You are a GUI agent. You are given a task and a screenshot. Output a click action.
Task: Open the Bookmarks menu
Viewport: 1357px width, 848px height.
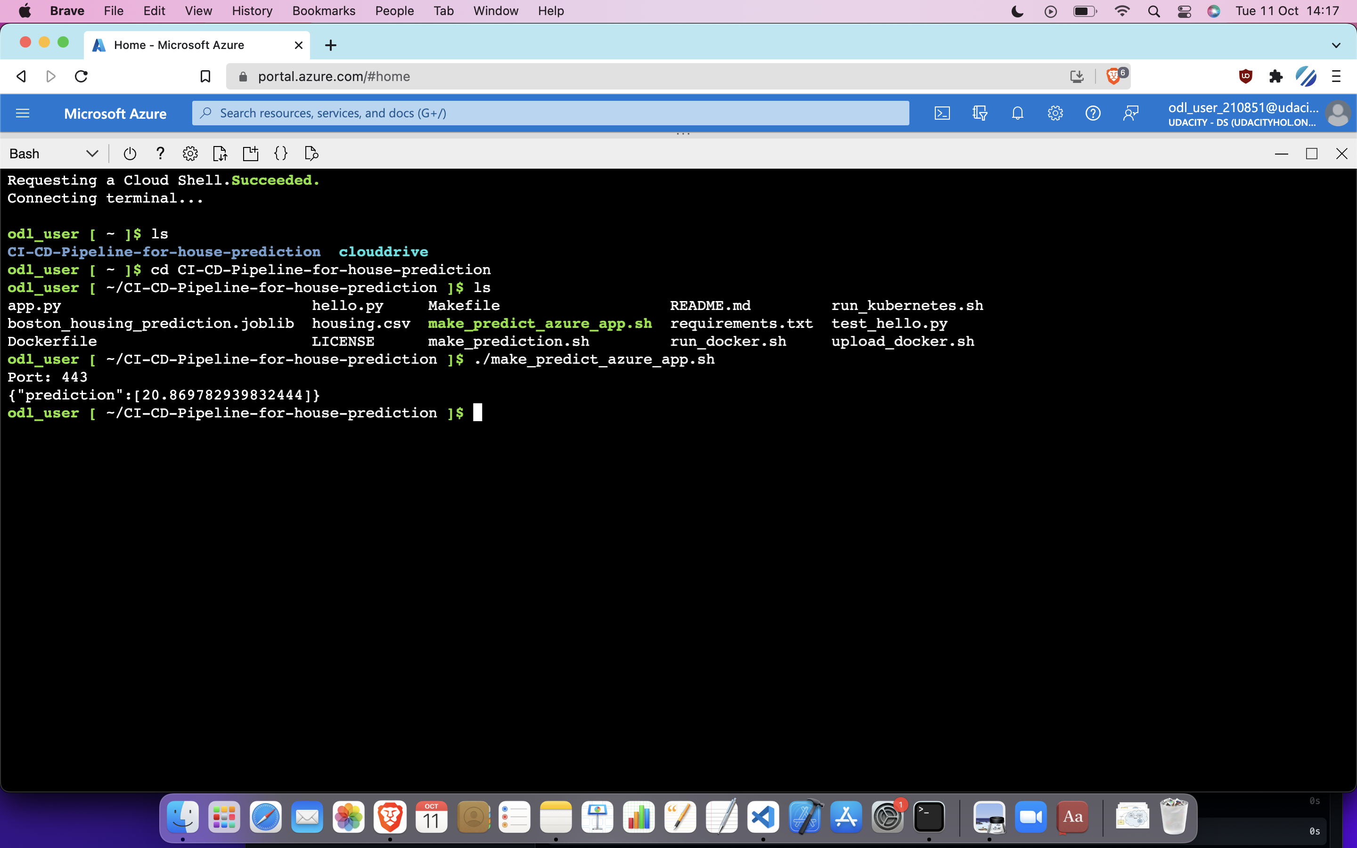click(324, 11)
